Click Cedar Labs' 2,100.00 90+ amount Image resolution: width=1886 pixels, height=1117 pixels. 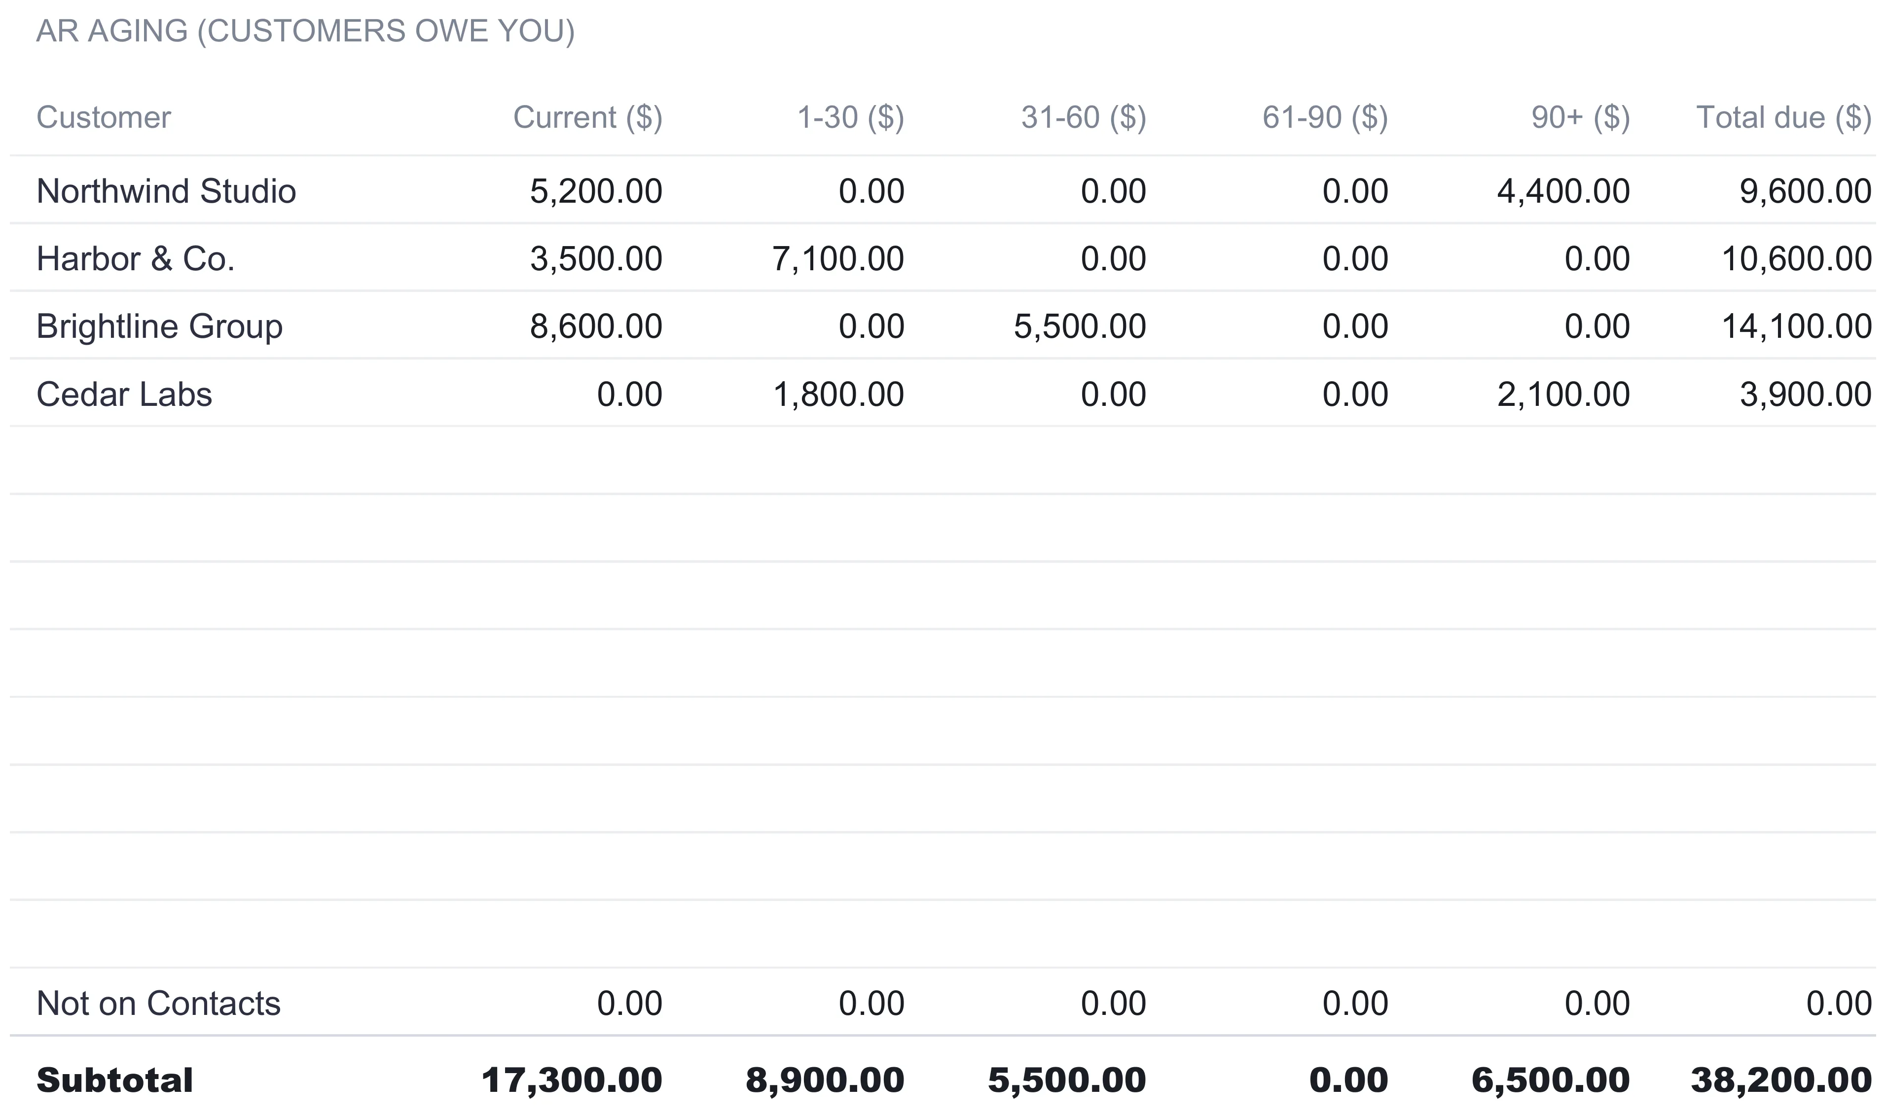[1563, 395]
